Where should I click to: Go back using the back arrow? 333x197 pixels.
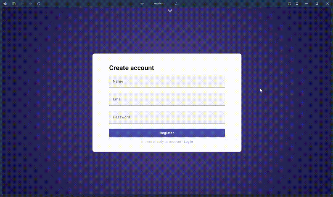point(22,4)
